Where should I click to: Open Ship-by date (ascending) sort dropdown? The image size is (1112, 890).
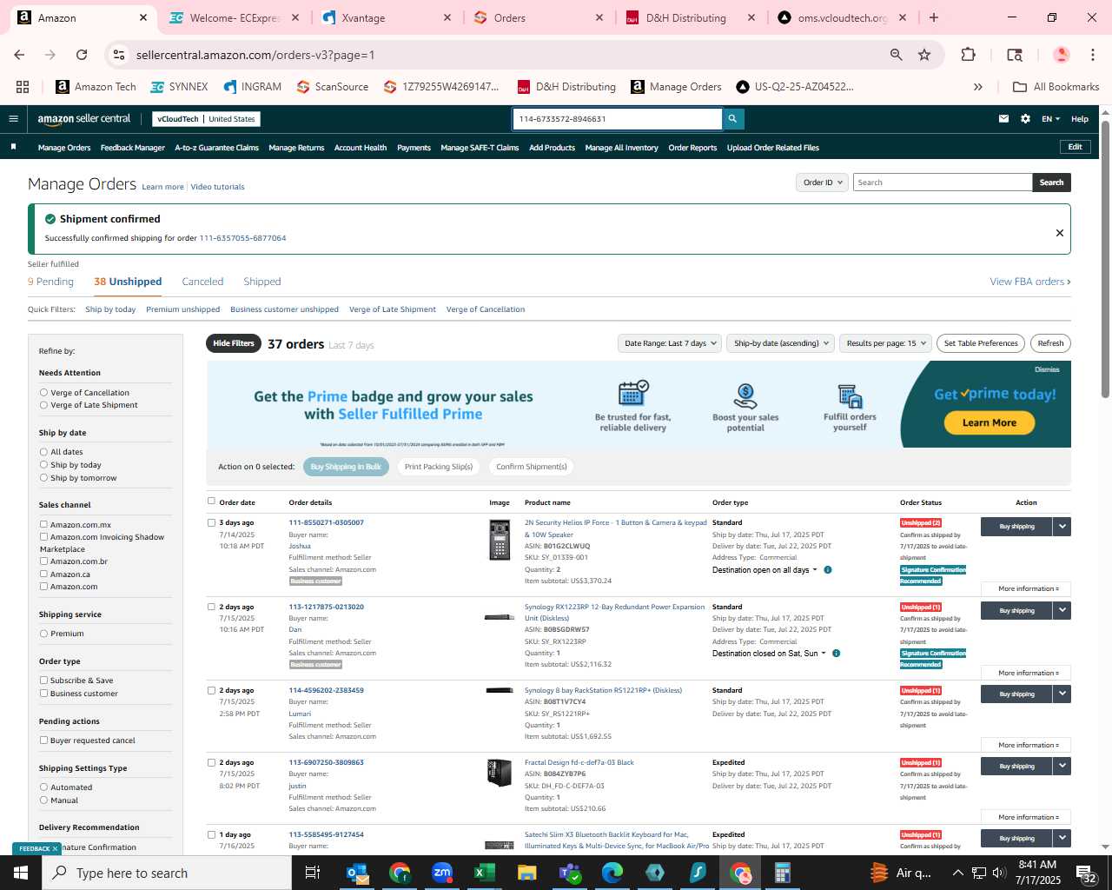click(x=780, y=343)
